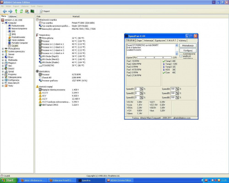Select the Przetaktowanie tree item
Viewport: 229px width, 183px height.
coord(18,37)
